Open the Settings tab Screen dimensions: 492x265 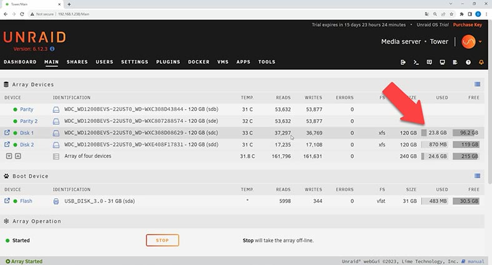pos(135,62)
